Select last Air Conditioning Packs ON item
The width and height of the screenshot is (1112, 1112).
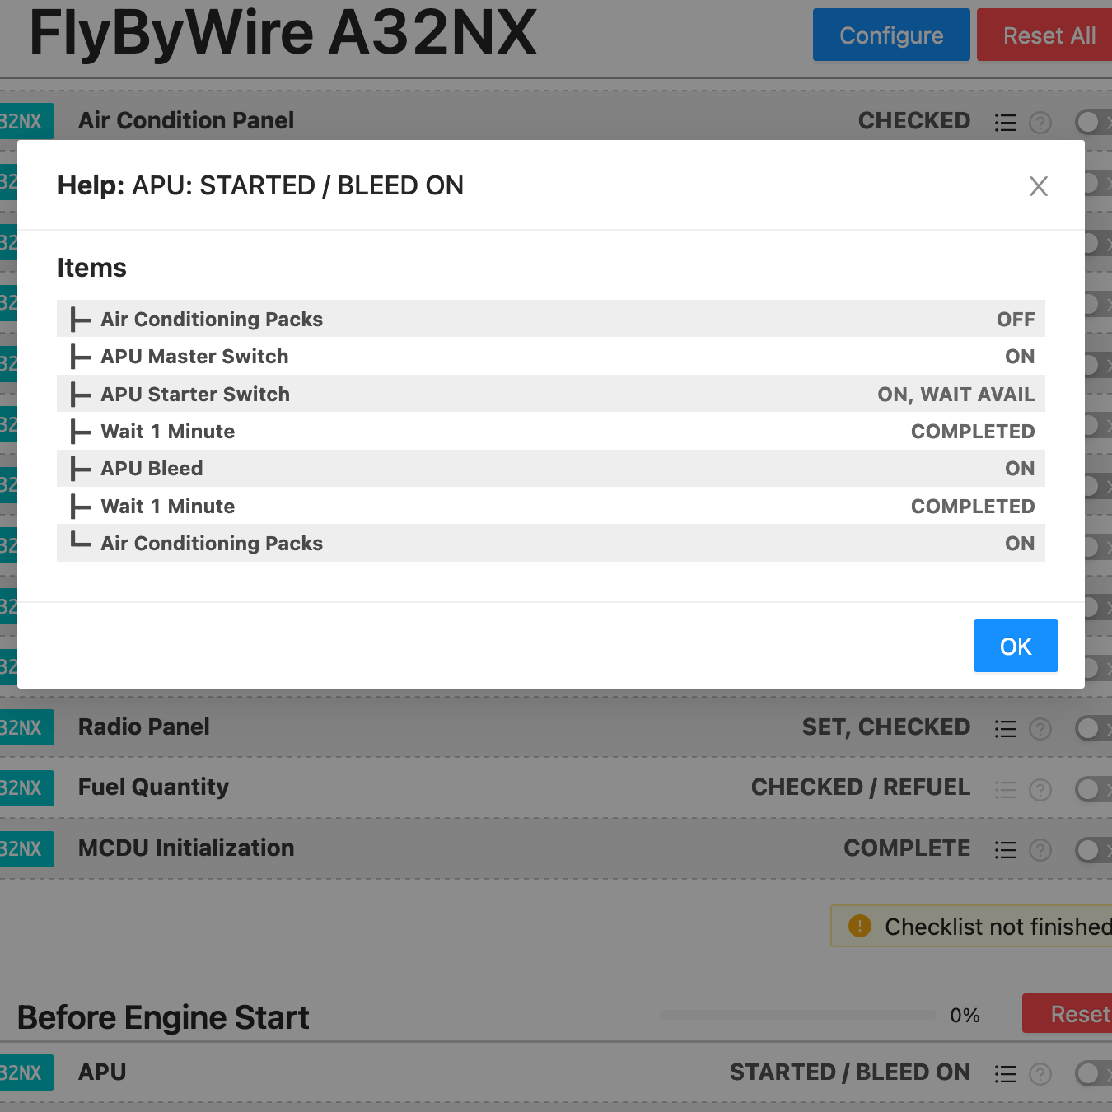[551, 543]
